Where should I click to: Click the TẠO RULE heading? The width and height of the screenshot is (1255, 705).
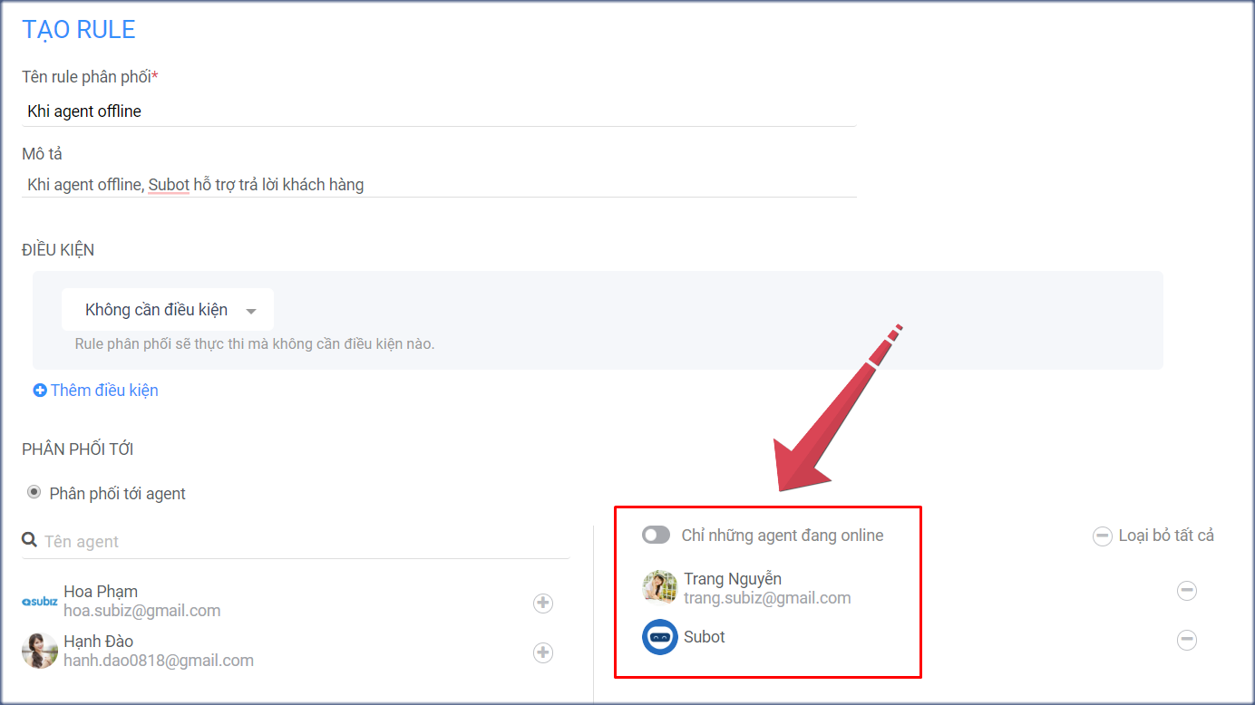pos(78,28)
